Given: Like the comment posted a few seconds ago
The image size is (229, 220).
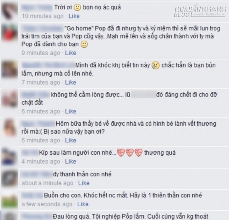Looking at the screenshot, I should click(83, 204).
